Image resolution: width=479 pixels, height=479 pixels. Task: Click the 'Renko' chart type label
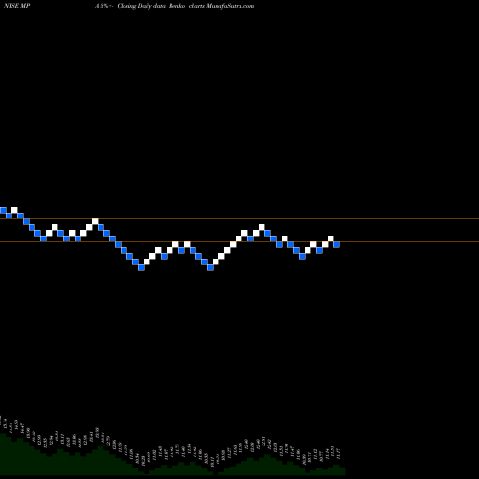176,6
